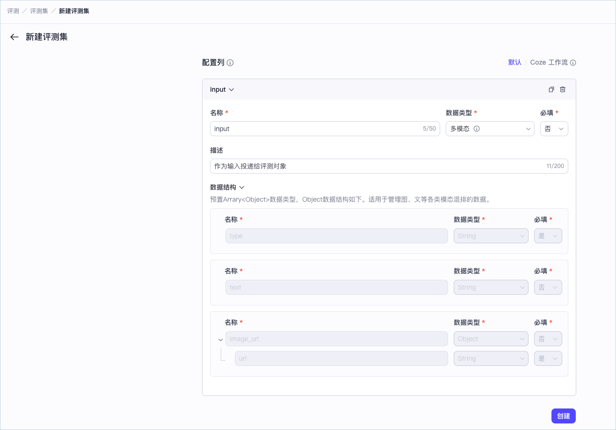The width and height of the screenshot is (616, 430).
Task: Open 必填 dropdown for type field
Action: 548,236
